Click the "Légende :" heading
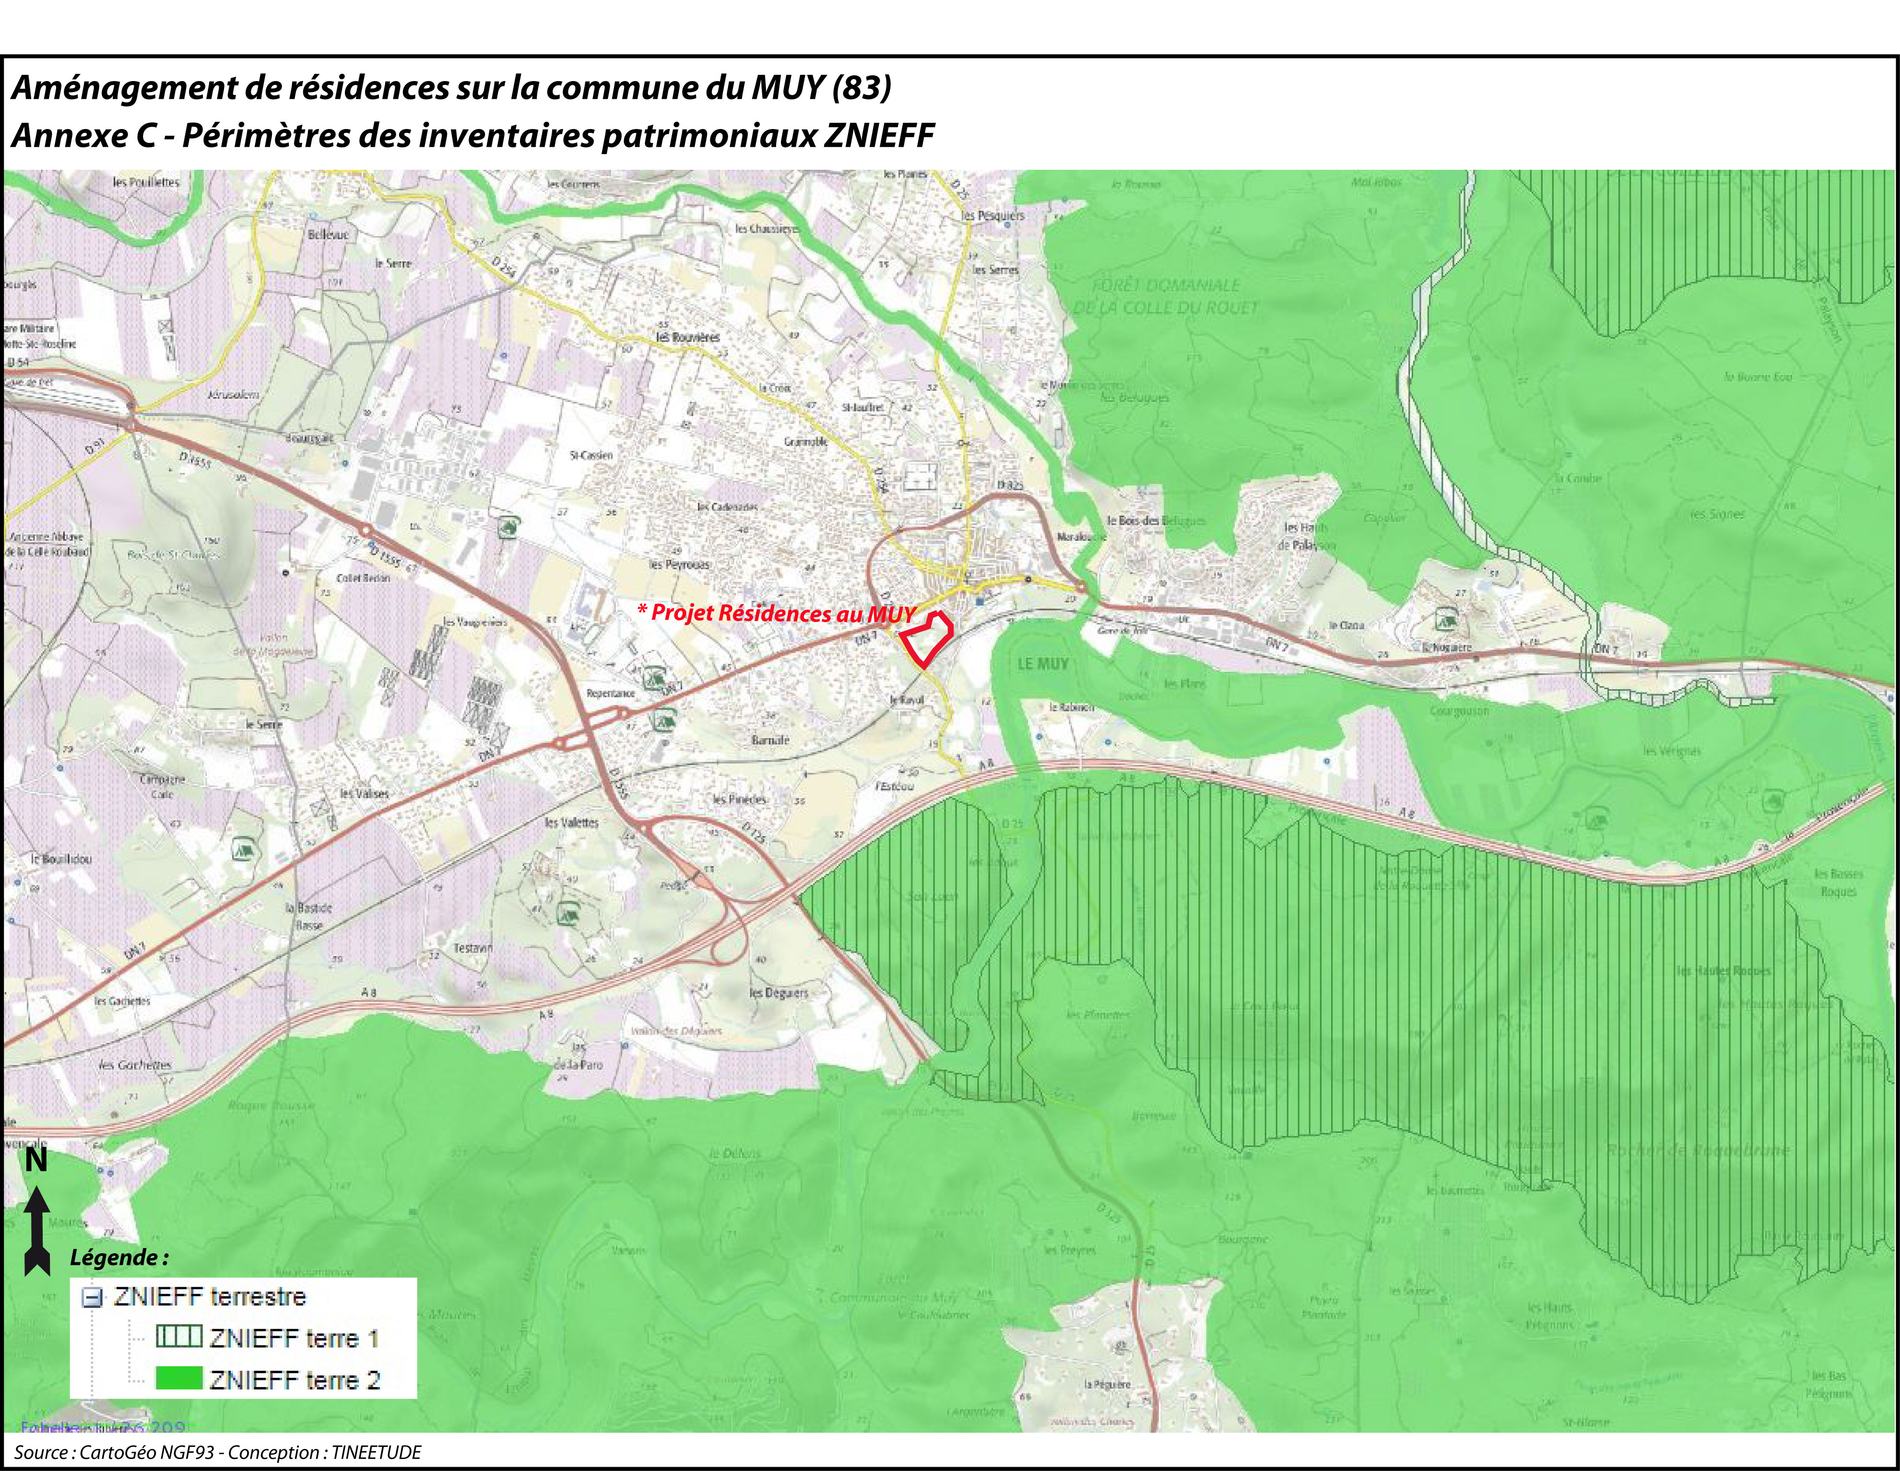 tap(119, 1257)
